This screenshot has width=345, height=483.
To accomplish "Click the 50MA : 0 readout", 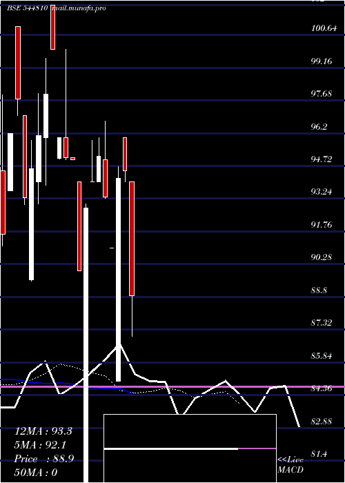I will point(36,473).
